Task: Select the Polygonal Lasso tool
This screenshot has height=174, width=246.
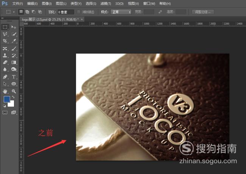Action: click(x=5, y=34)
